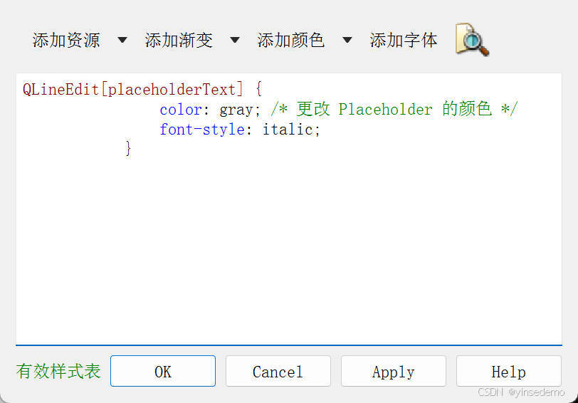Apply the stylesheet changes
578x403 pixels.
pyautogui.click(x=394, y=371)
